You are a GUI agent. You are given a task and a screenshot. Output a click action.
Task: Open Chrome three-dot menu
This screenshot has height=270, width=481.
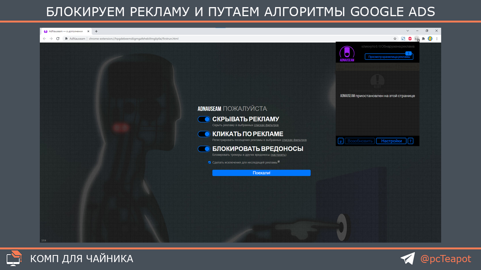tap(437, 39)
